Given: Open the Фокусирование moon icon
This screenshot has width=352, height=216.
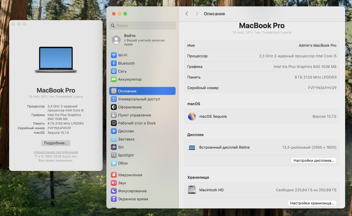Looking at the screenshot, I should pos(114,191).
